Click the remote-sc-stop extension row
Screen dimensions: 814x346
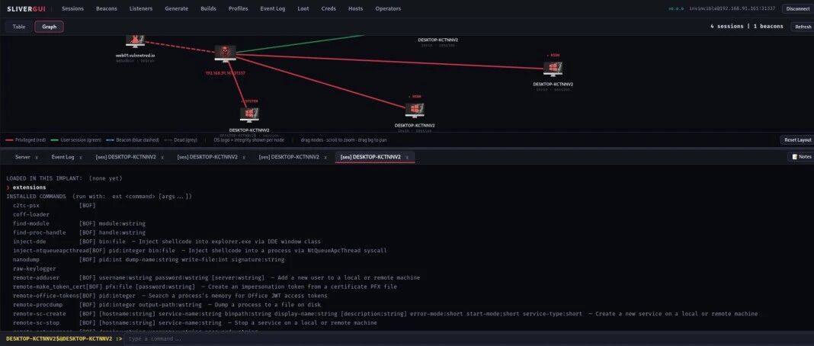pyautogui.click(x=195, y=323)
